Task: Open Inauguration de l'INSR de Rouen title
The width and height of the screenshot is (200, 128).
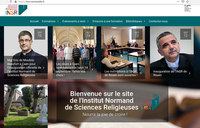Action: coord(170,73)
